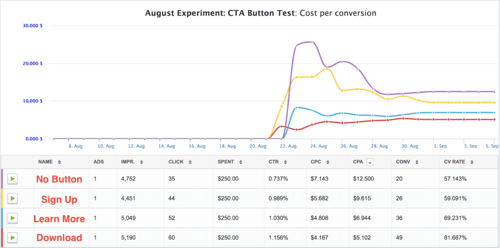Click the ADS column header
Image resolution: width=500 pixels, height=248 pixels.
point(99,162)
